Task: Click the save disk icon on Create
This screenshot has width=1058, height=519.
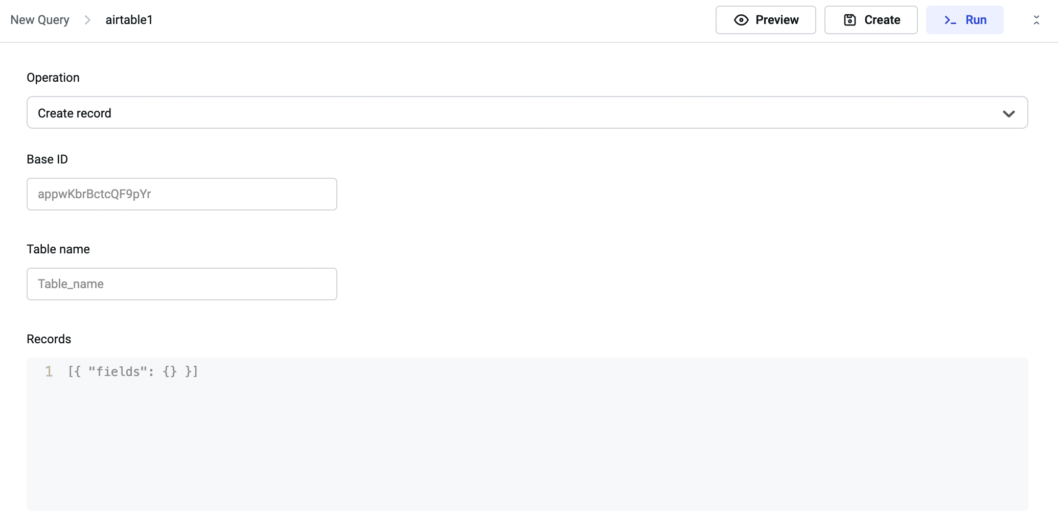Action: click(x=849, y=20)
